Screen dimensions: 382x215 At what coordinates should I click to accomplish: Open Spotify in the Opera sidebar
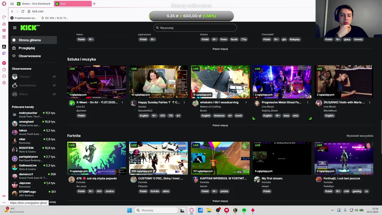[x=4, y=63]
